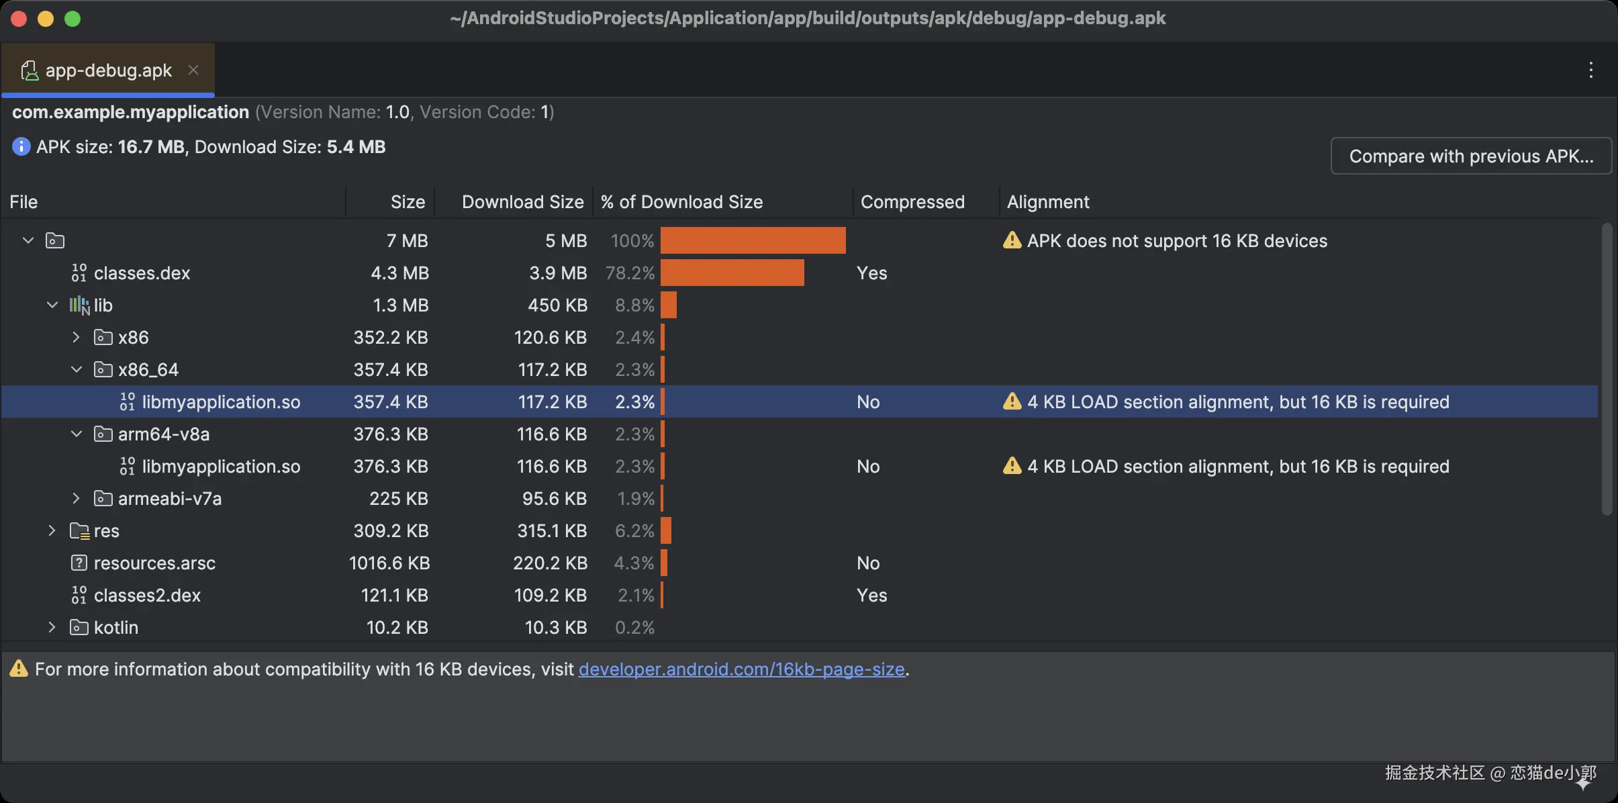Click the resources.arsc unknown file icon
This screenshot has width=1618, height=803.
79,563
